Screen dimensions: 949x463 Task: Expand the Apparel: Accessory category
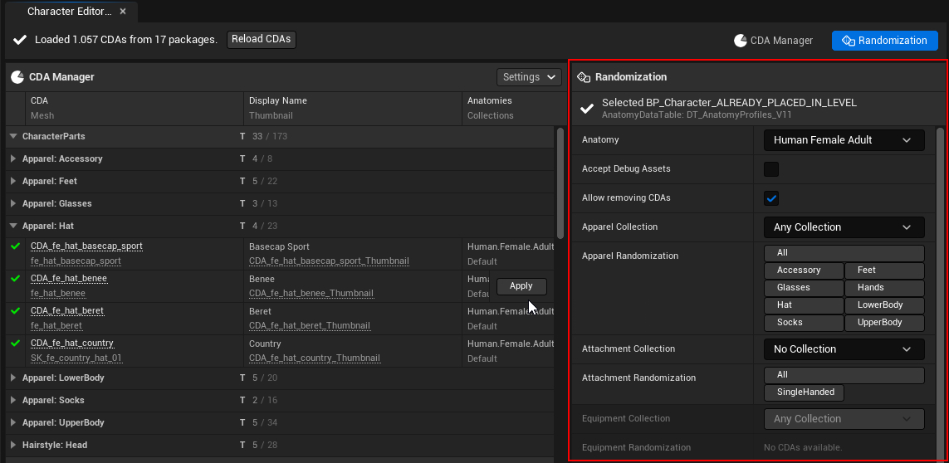click(12, 158)
